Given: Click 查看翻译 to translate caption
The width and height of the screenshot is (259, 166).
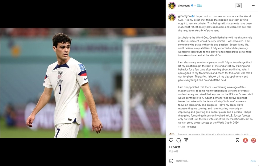Looking at the screenshot, I should click(x=192, y=127).
